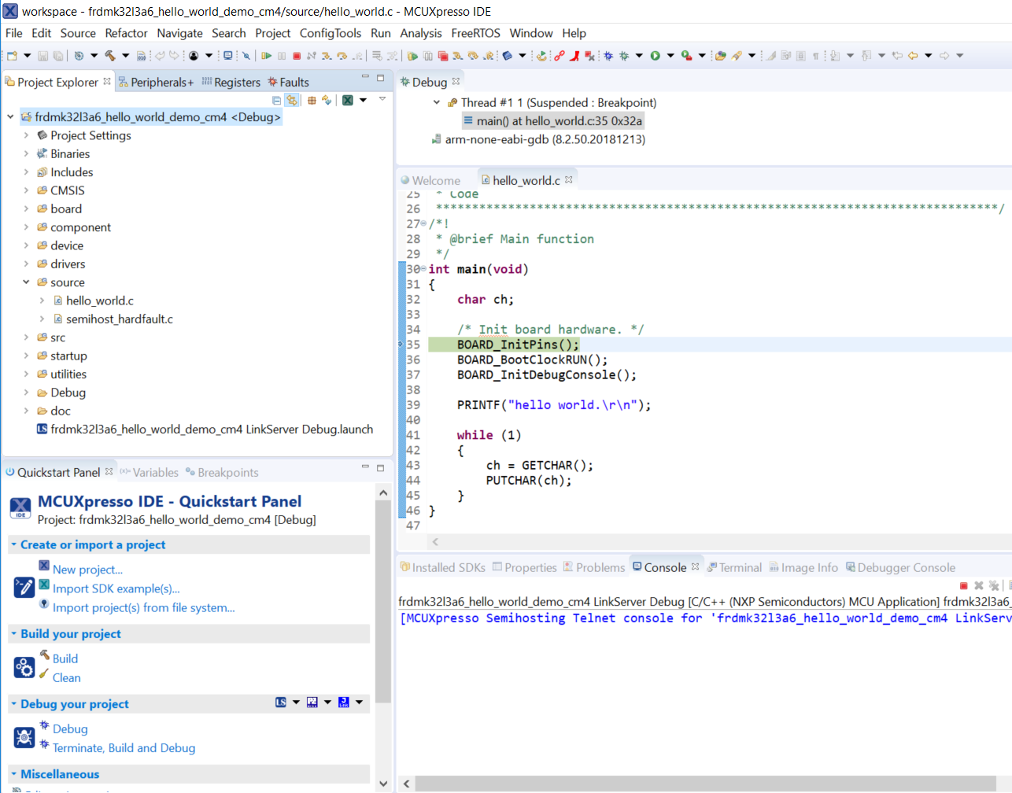
Task: Click 'Import SDK example(s)...' link
Action: click(116, 588)
